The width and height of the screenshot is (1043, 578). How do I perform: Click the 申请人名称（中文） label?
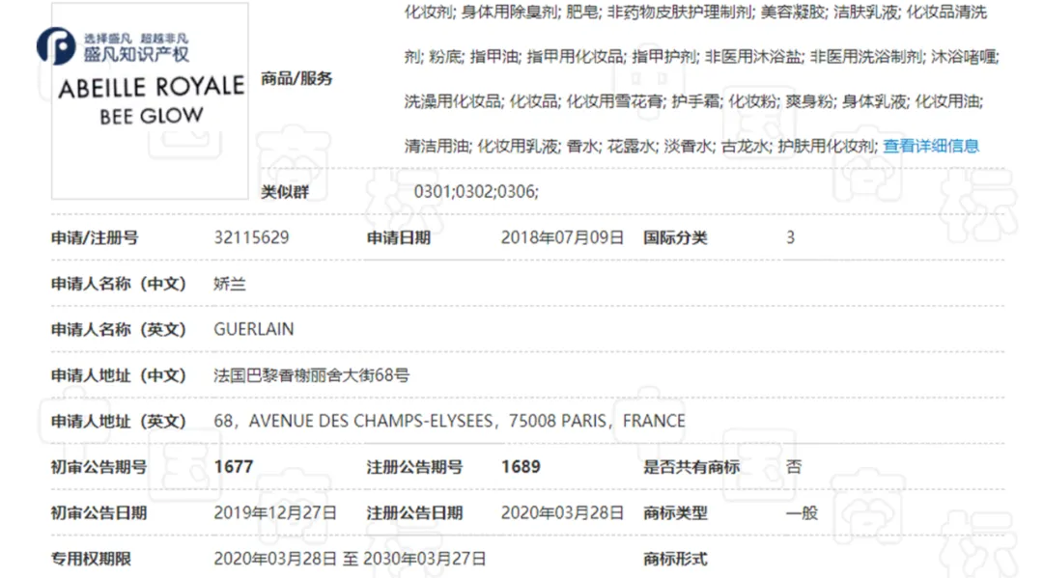(119, 285)
